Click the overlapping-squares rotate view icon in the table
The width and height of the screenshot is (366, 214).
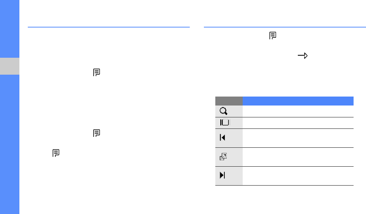pos(223,157)
